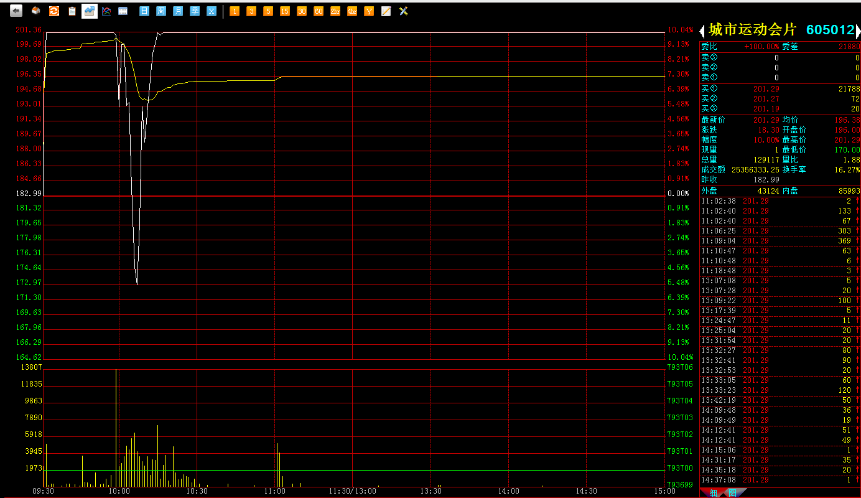The image size is (861, 498).
Task: Open the data table grid icon
Action: point(123,11)
